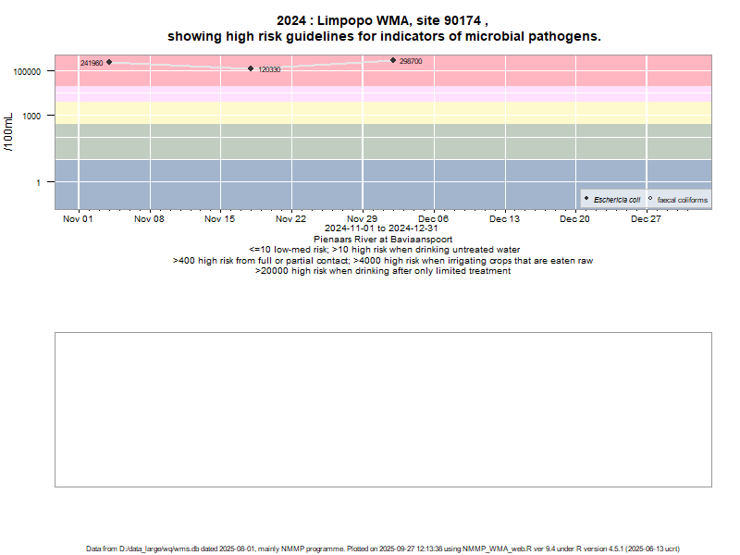
Task: Click inside the empty lower panel box
Action: (x=383, y=409)
